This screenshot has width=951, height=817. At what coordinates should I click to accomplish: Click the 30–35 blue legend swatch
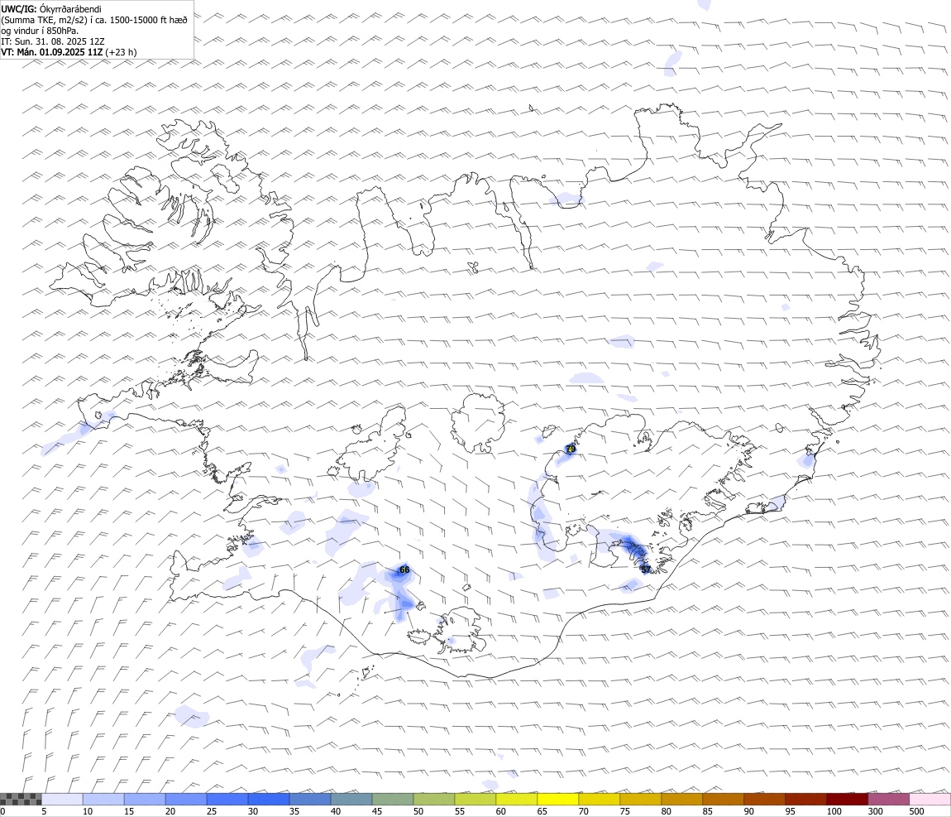coord(268,800)
